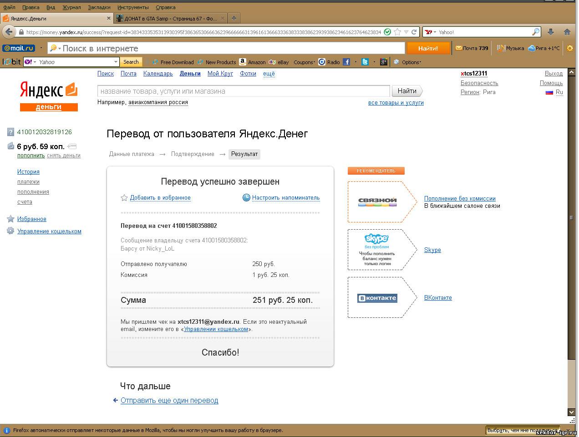This screenshot has width=579, height=437.
Task: Open Free Download toolbar shortcut
Action: coord(173,62)
